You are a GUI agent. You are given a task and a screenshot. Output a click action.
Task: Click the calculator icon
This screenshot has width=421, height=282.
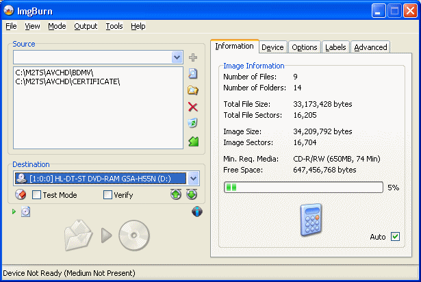(x=311, y=220)
